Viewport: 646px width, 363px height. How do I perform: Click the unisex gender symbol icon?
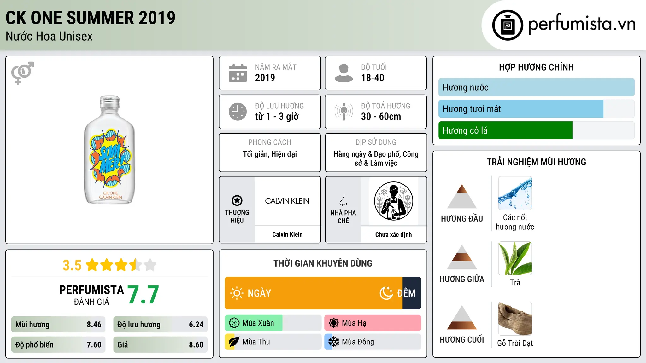tap(22, 73)
